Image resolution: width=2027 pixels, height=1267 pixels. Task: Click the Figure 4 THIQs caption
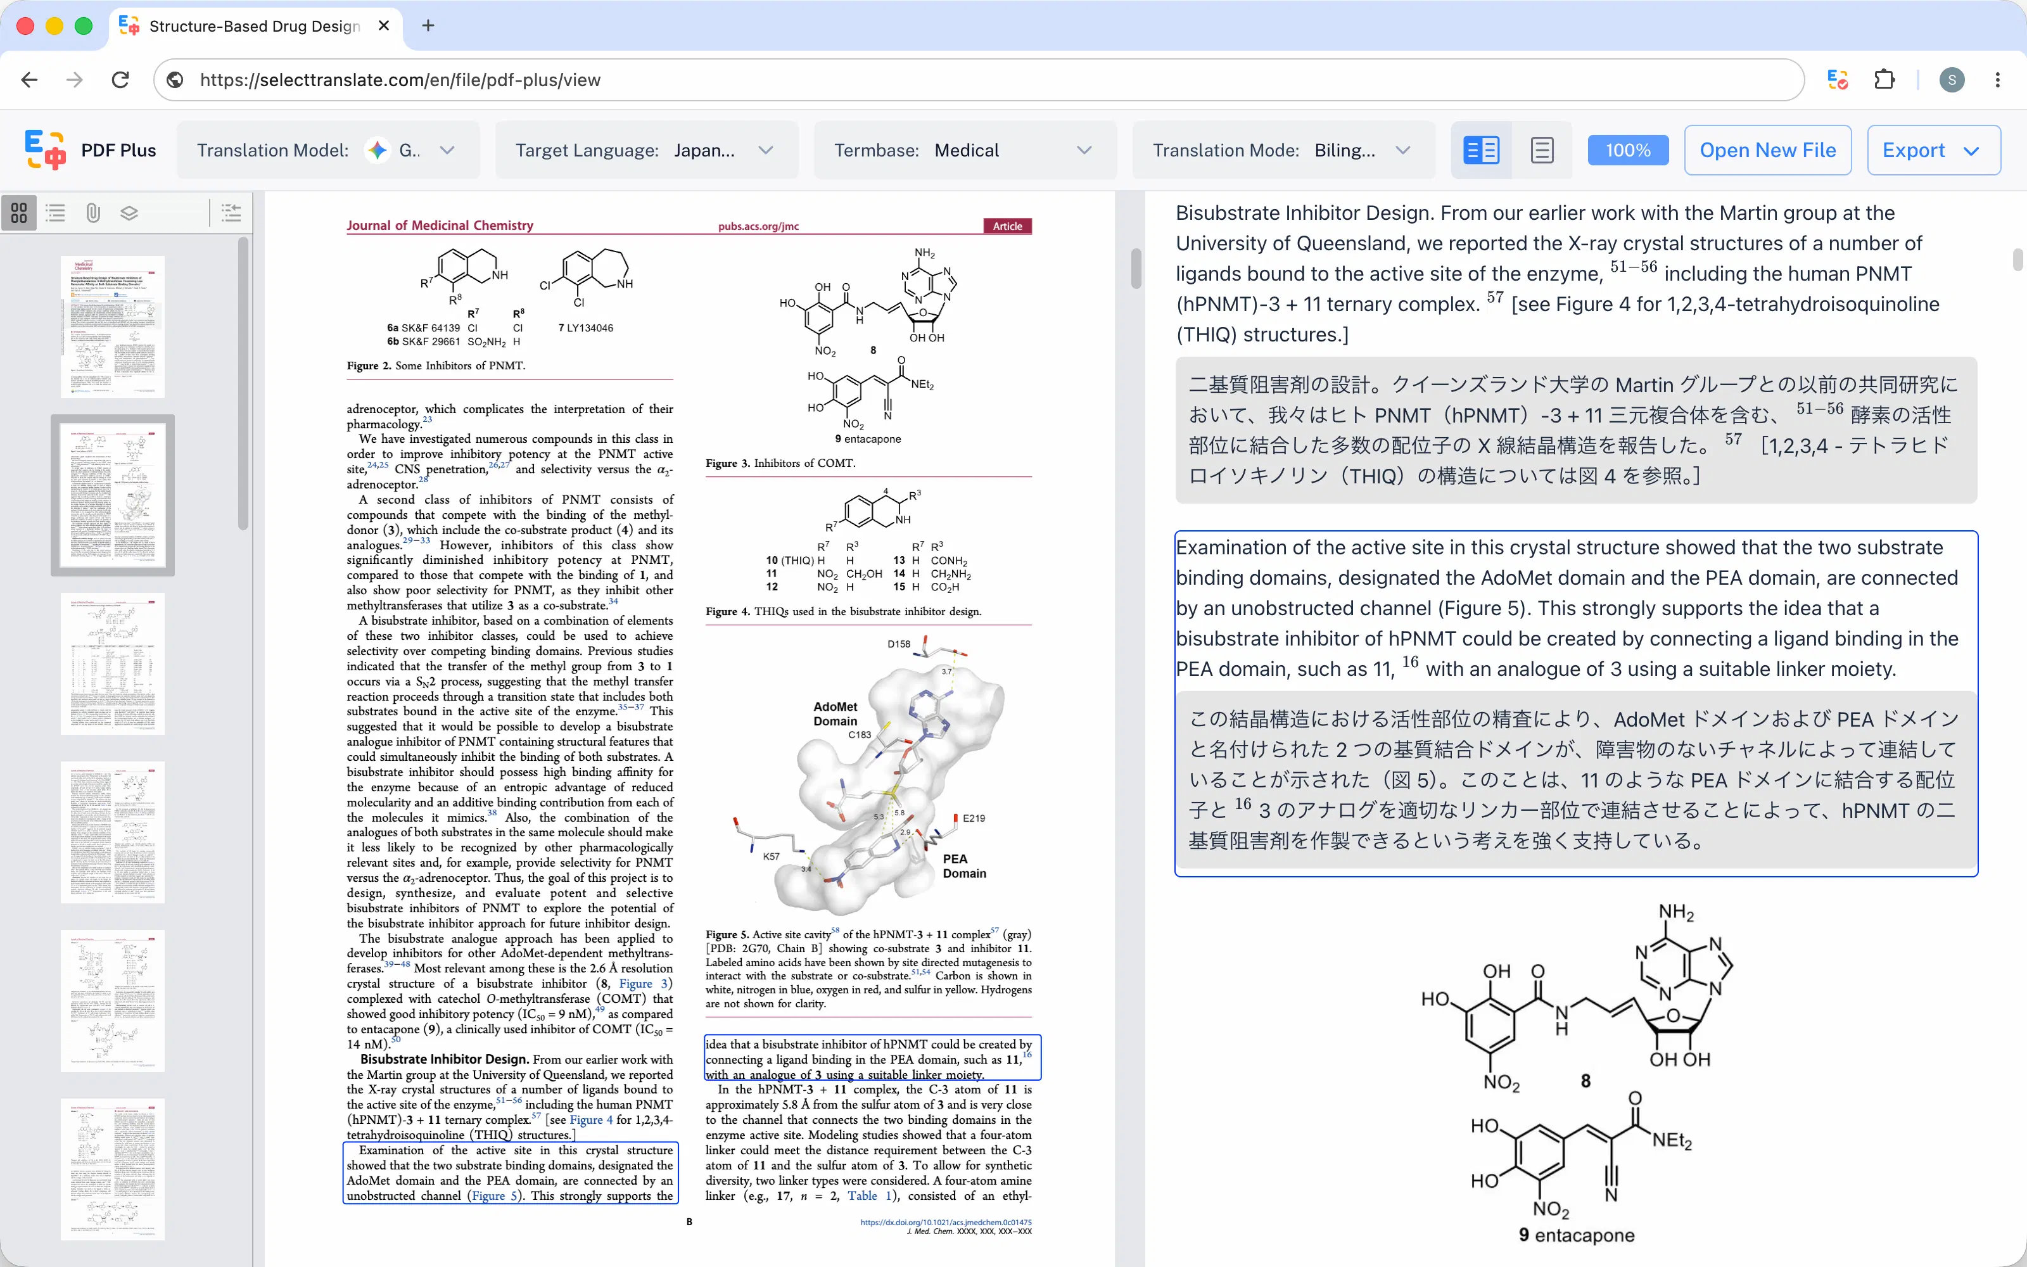[x=844, y=611]
